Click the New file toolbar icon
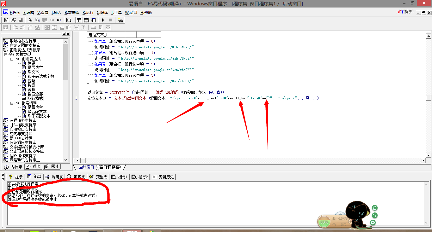 coord(6,20)
